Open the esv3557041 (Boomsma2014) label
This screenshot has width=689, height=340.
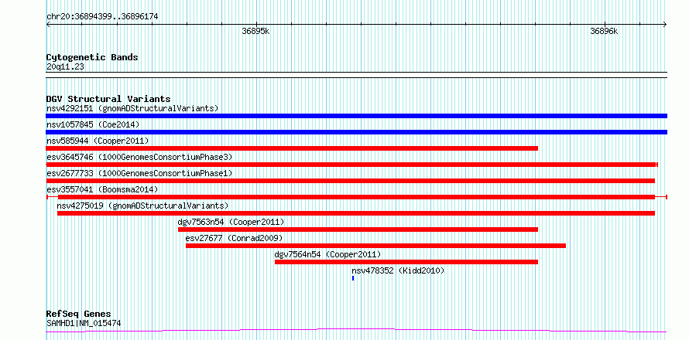102,189
